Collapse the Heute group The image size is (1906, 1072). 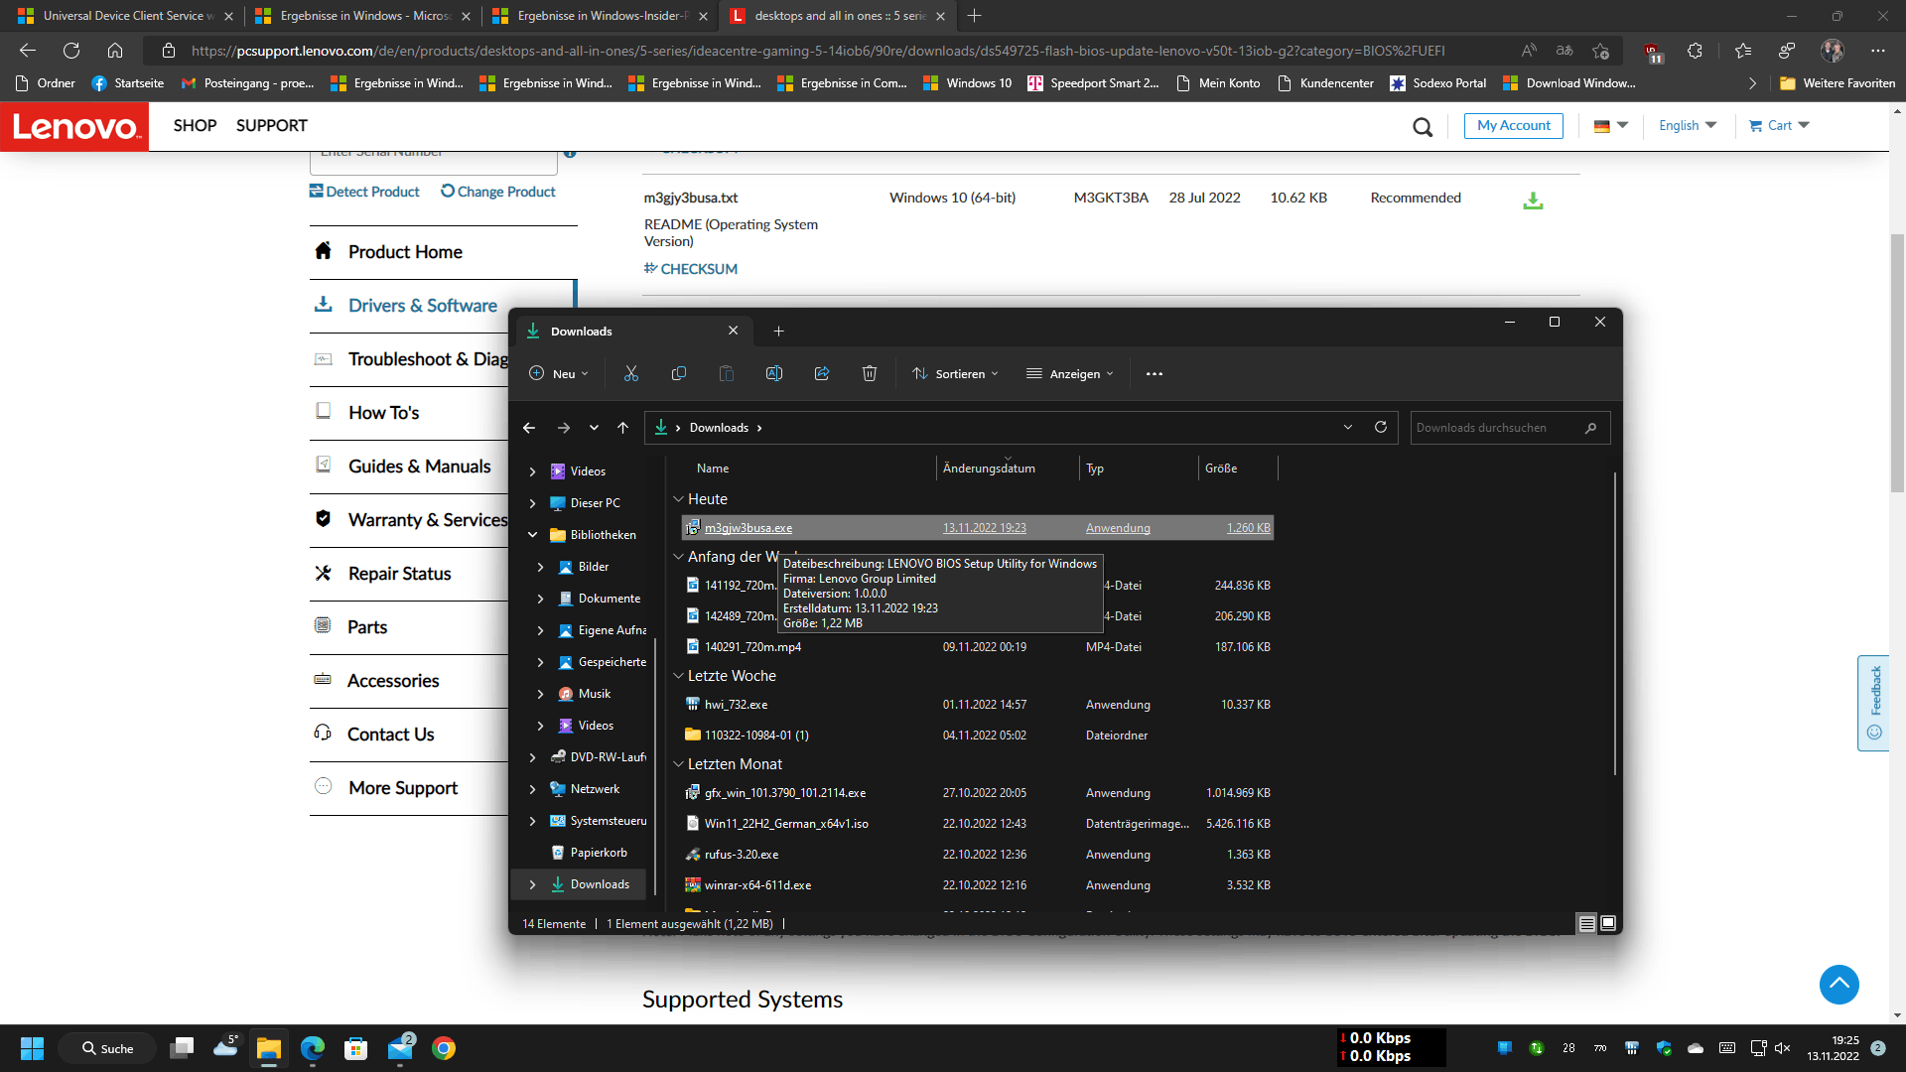pos(679,499)
